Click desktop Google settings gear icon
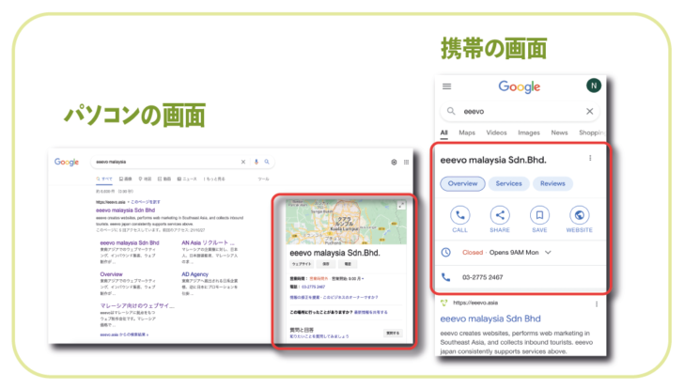 (x=394, y=162)
